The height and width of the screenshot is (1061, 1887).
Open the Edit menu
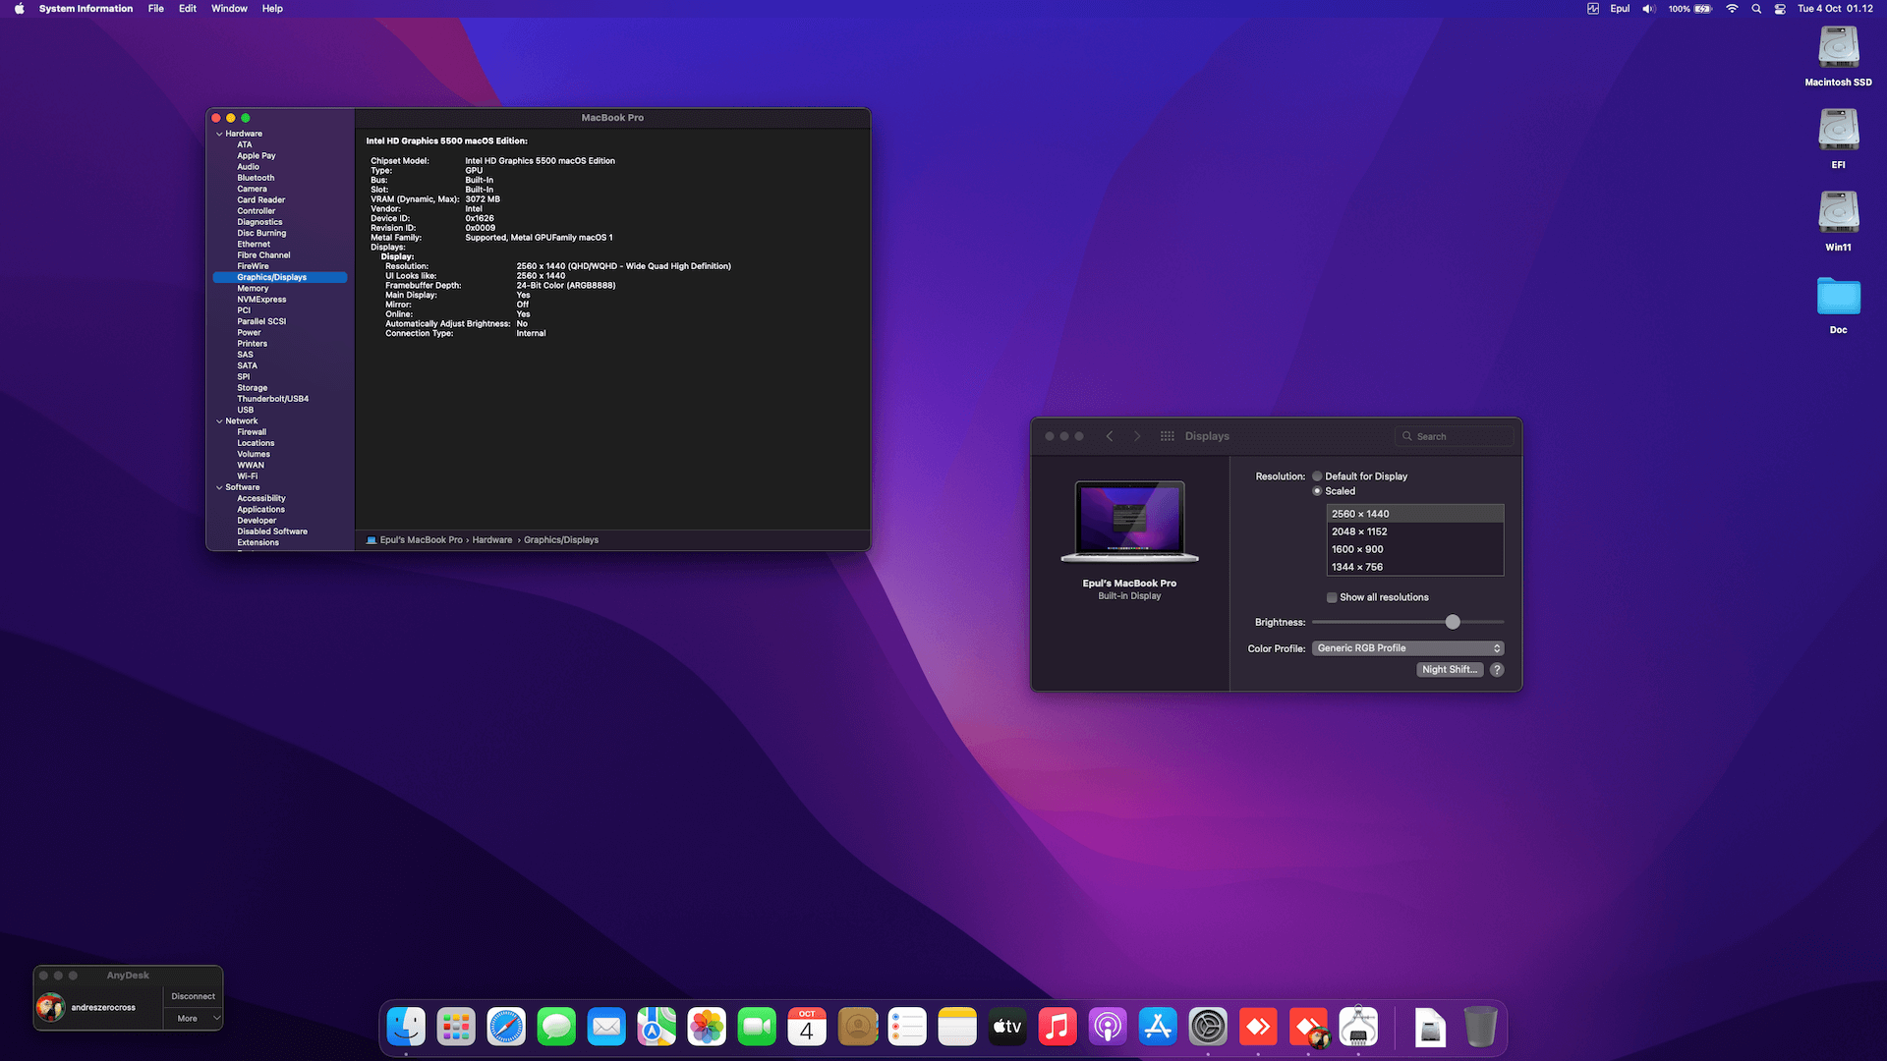click(188, 9)
